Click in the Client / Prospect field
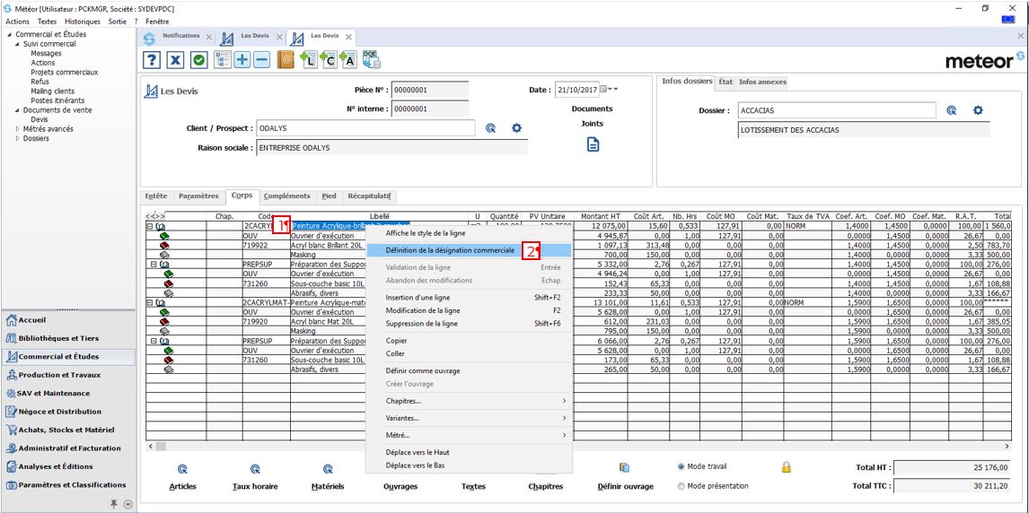The width and height of the screenshot is (1029, 513). (365, 128)
